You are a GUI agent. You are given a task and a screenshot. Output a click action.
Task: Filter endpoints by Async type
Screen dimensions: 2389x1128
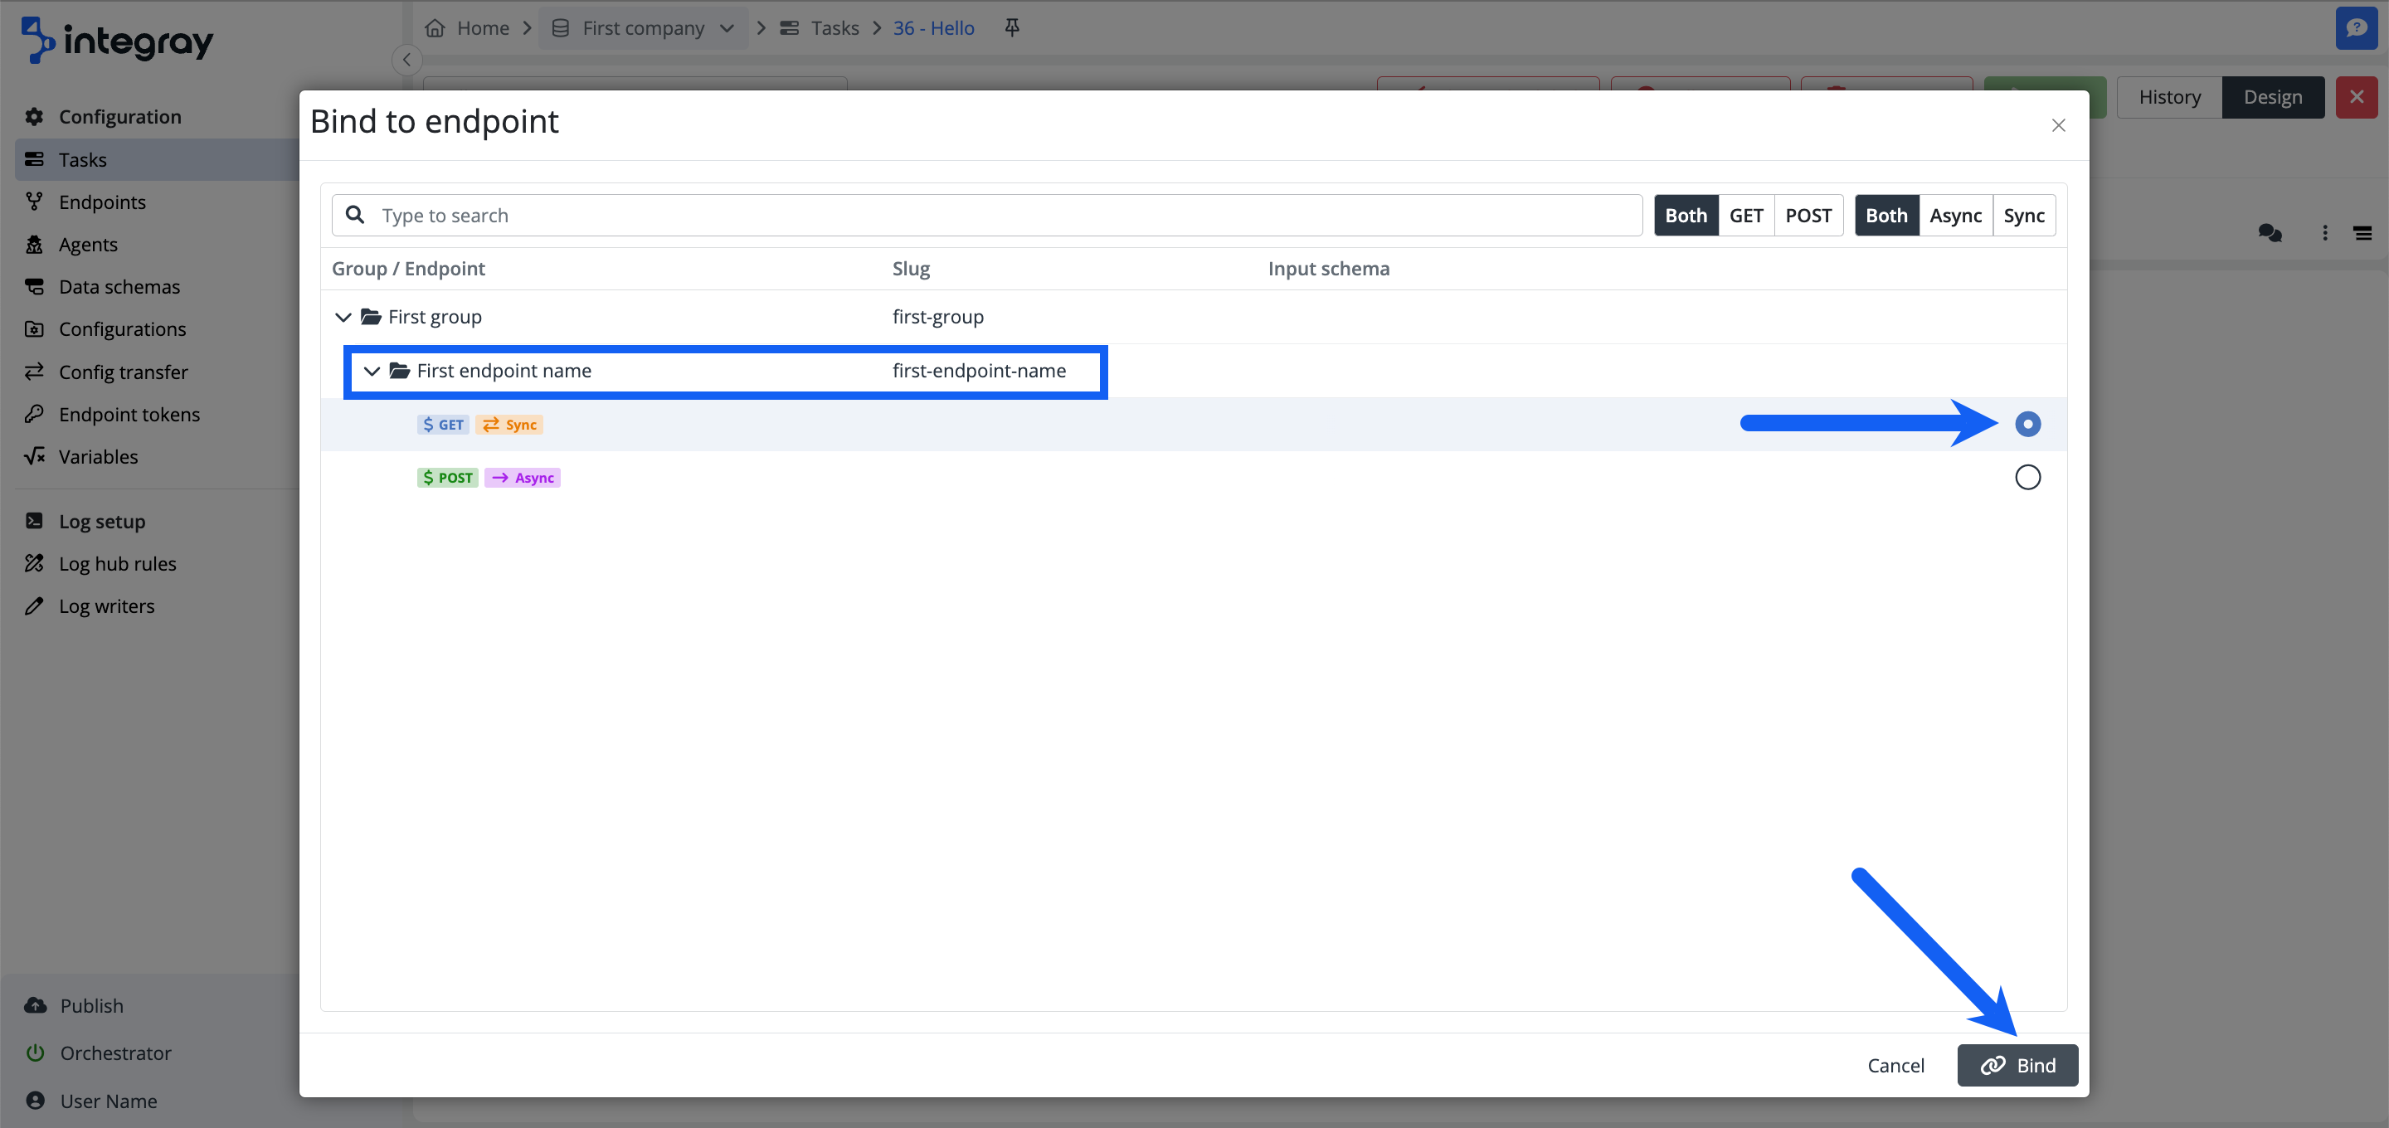coord(1956,214)
